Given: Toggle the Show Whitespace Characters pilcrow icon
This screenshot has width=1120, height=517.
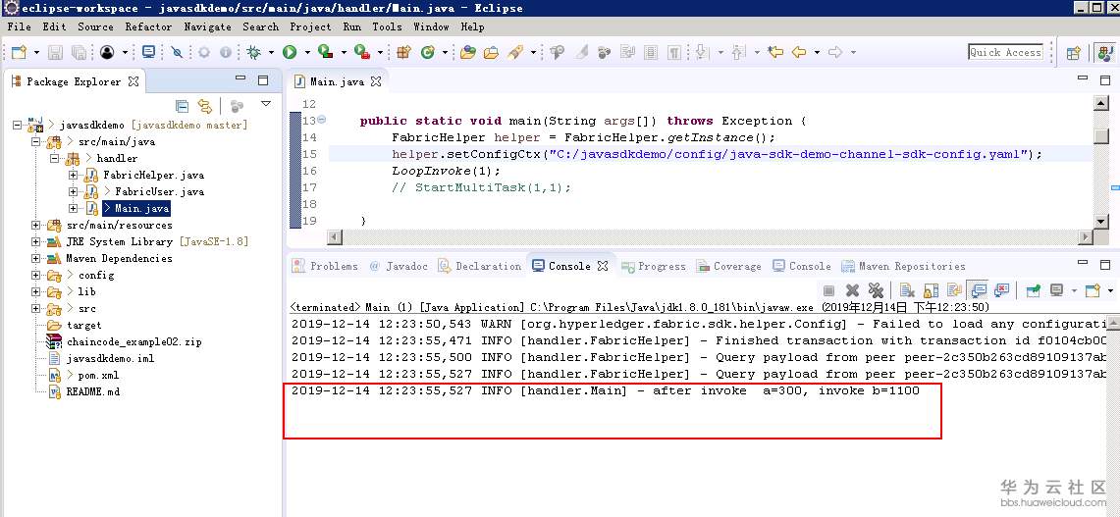Looking at the screenshot, I should pyautogui.click(x=673, y=52).
